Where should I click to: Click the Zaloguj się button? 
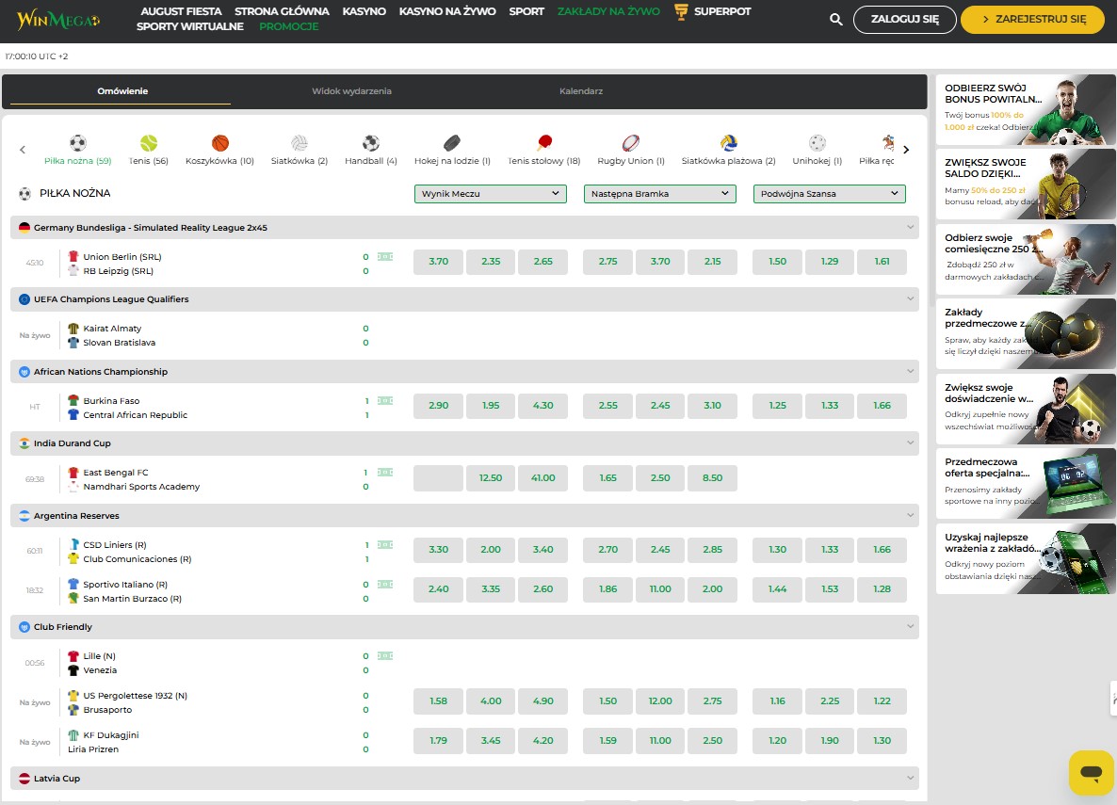(x=905, y=20)
